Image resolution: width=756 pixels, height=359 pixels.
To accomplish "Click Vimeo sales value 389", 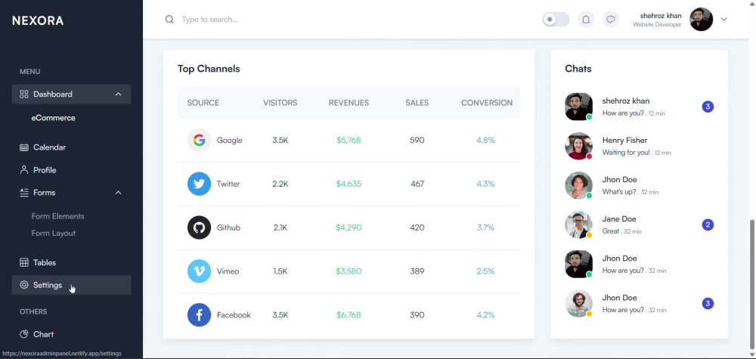I will pyautogui.click(x=417, y=271).
